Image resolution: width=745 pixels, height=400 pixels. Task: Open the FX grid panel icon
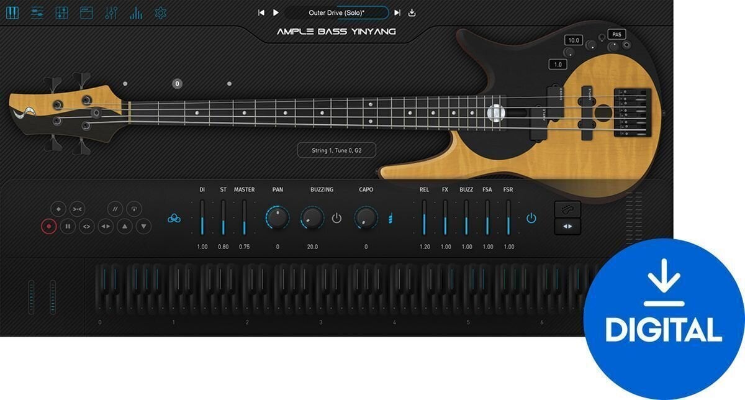coord(62,12)
